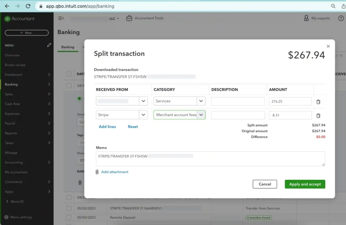Click the browser share icon
Screen dimensions: 346x225
(x=343, y=6)
